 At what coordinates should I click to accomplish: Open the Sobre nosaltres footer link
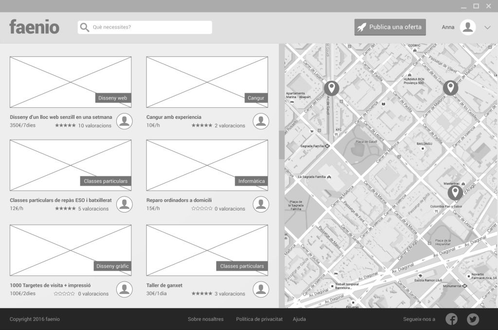click(x=206, y=319)
